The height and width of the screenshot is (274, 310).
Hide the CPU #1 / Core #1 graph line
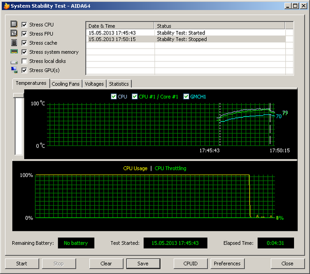click(135, 97)
